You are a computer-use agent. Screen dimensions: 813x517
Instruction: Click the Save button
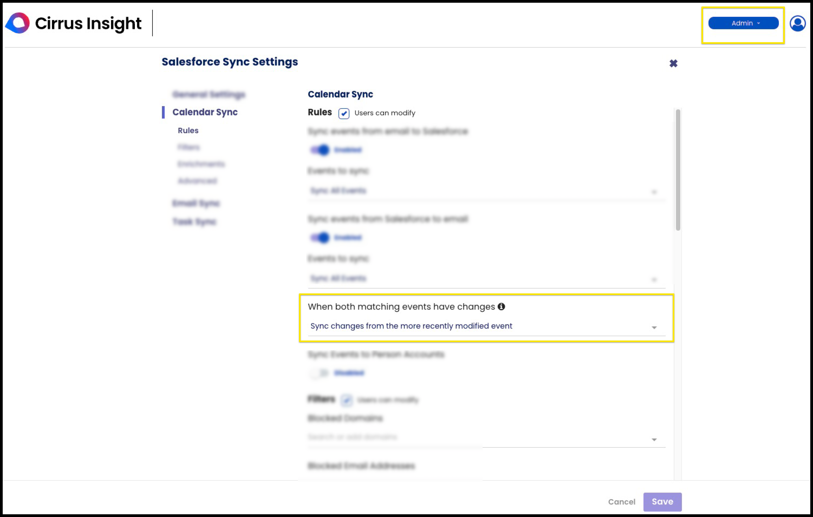tap(662, 502)
